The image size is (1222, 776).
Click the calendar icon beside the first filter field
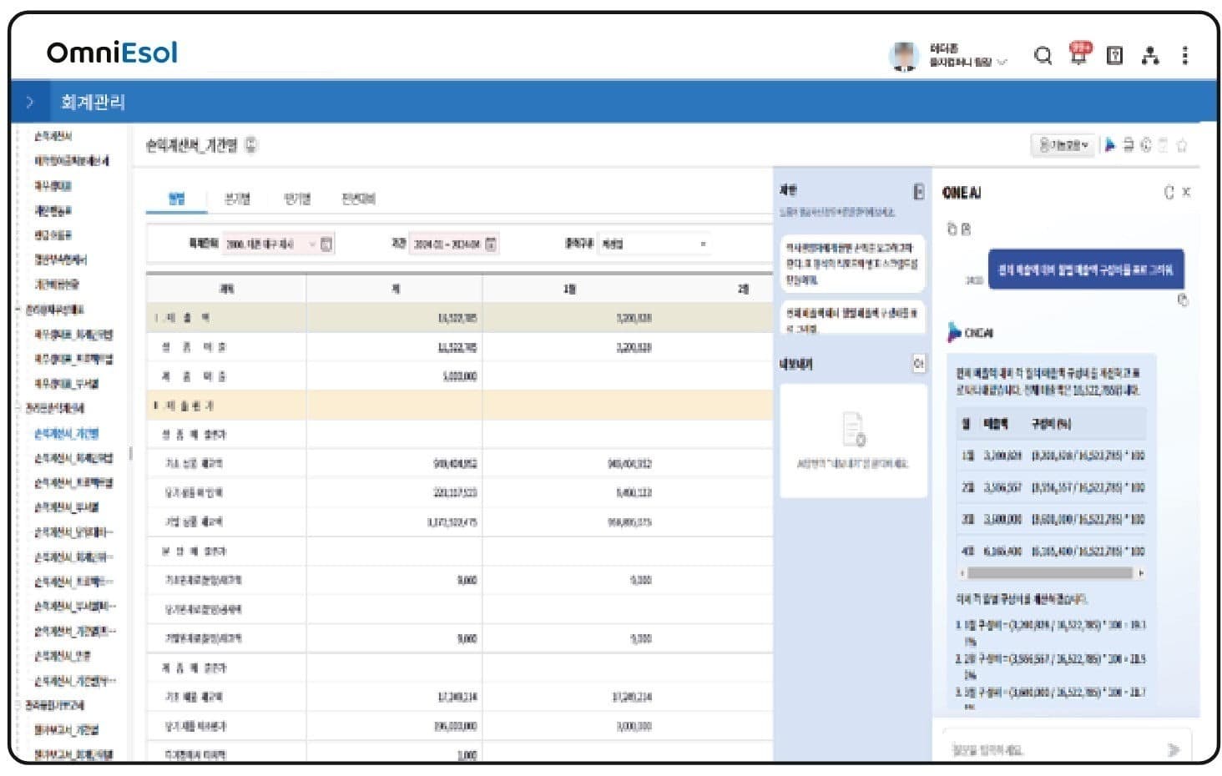pyautogui.click(x=326, y=244)
